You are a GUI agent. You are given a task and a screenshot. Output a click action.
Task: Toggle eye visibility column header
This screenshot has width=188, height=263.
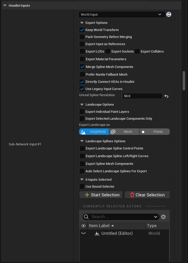point(83,226)
